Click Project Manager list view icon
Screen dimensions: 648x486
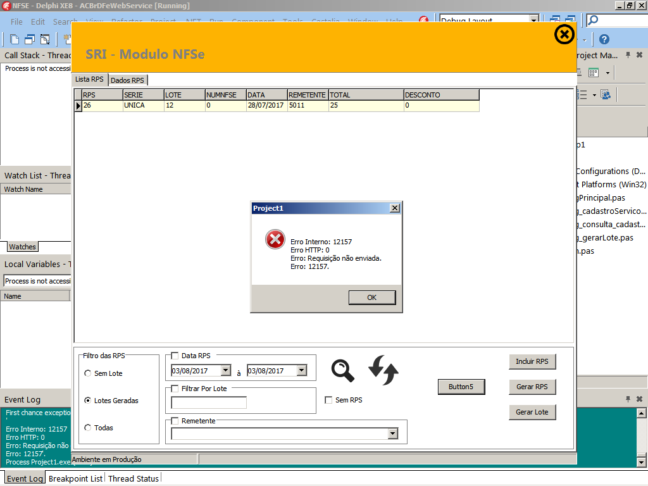[582, 95]
